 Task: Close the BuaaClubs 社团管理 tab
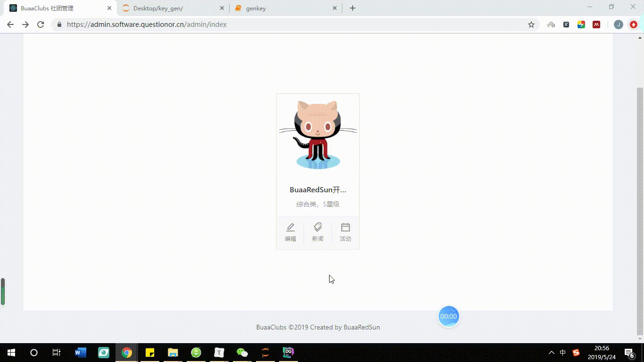tap(109, 8)
